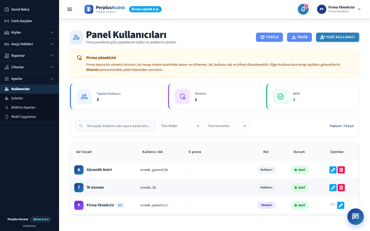Click the Yönetici shield card icon
The height and width of the screenshot is (231, 370).
pos(182,97)
